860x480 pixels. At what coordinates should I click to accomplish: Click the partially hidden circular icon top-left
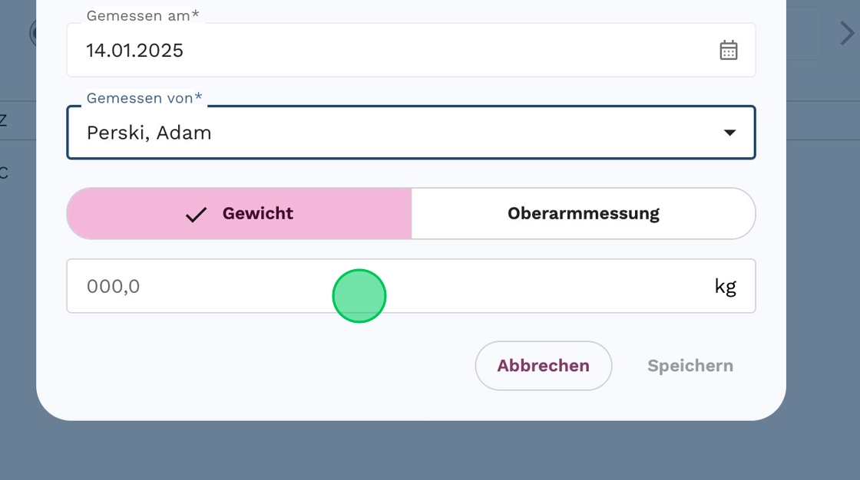coord(33,33)
